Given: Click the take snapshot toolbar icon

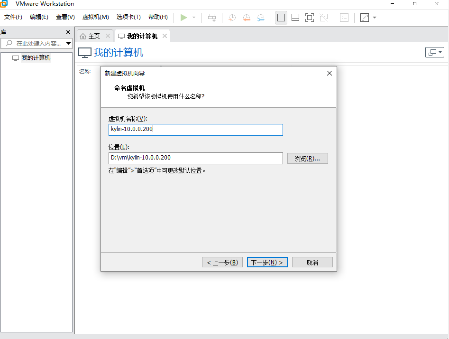Looking at the screenshot, I should 232,18.
